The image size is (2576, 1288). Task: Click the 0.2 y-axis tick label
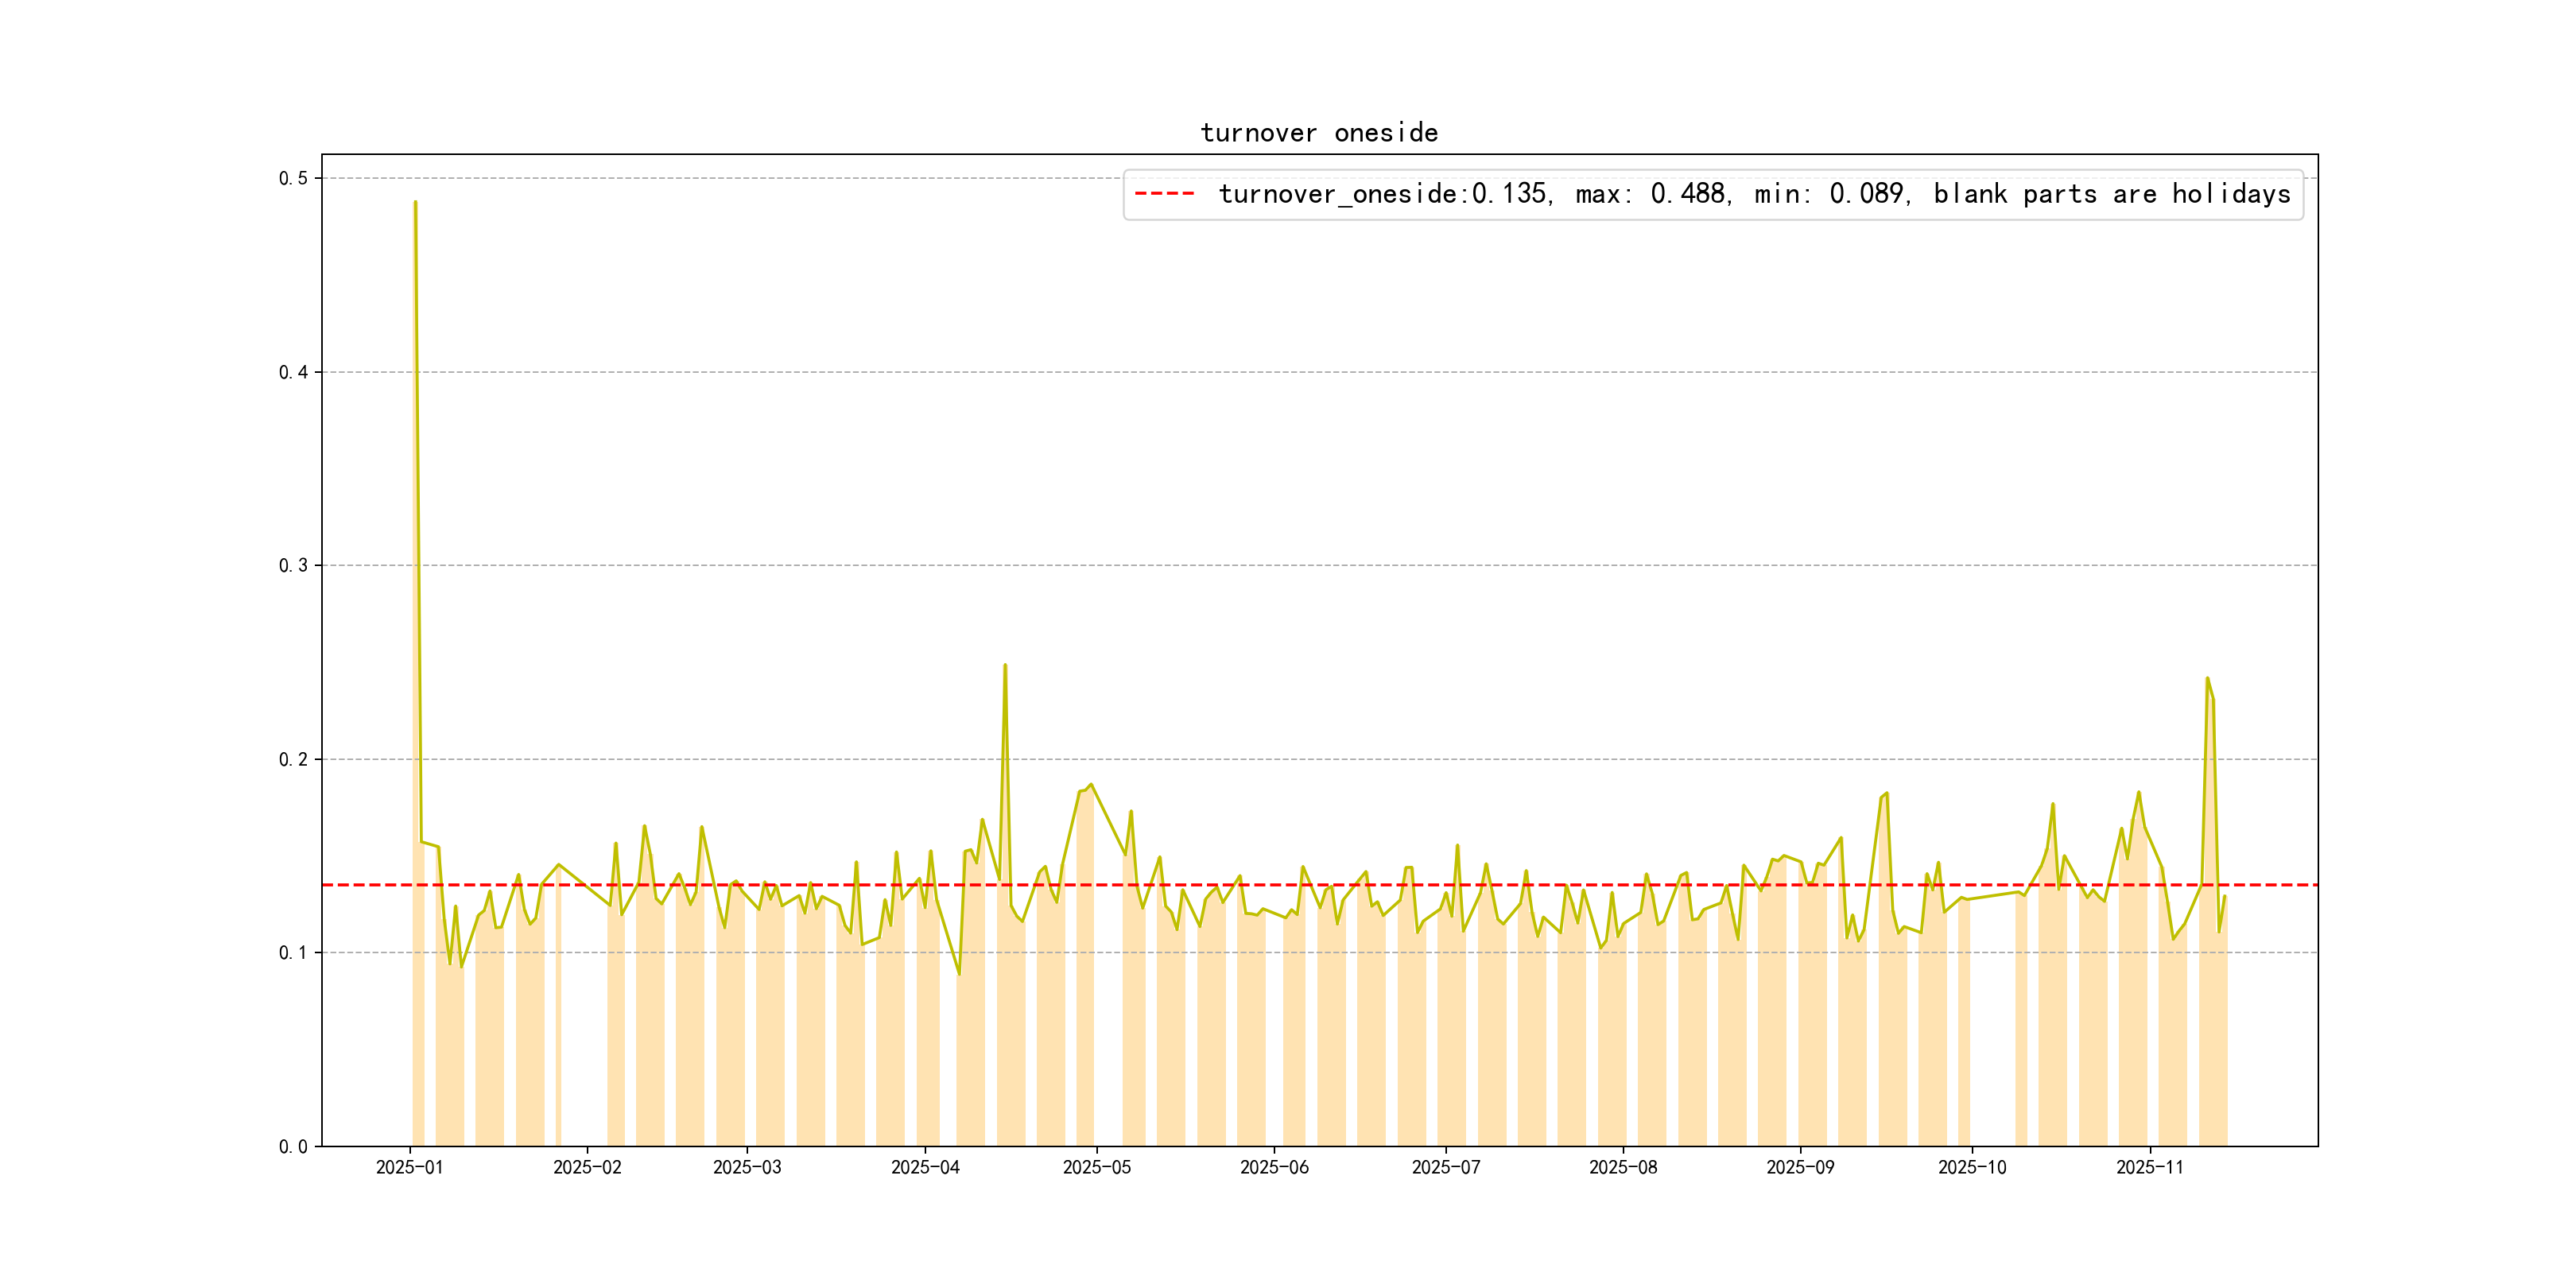click(293, 760)
